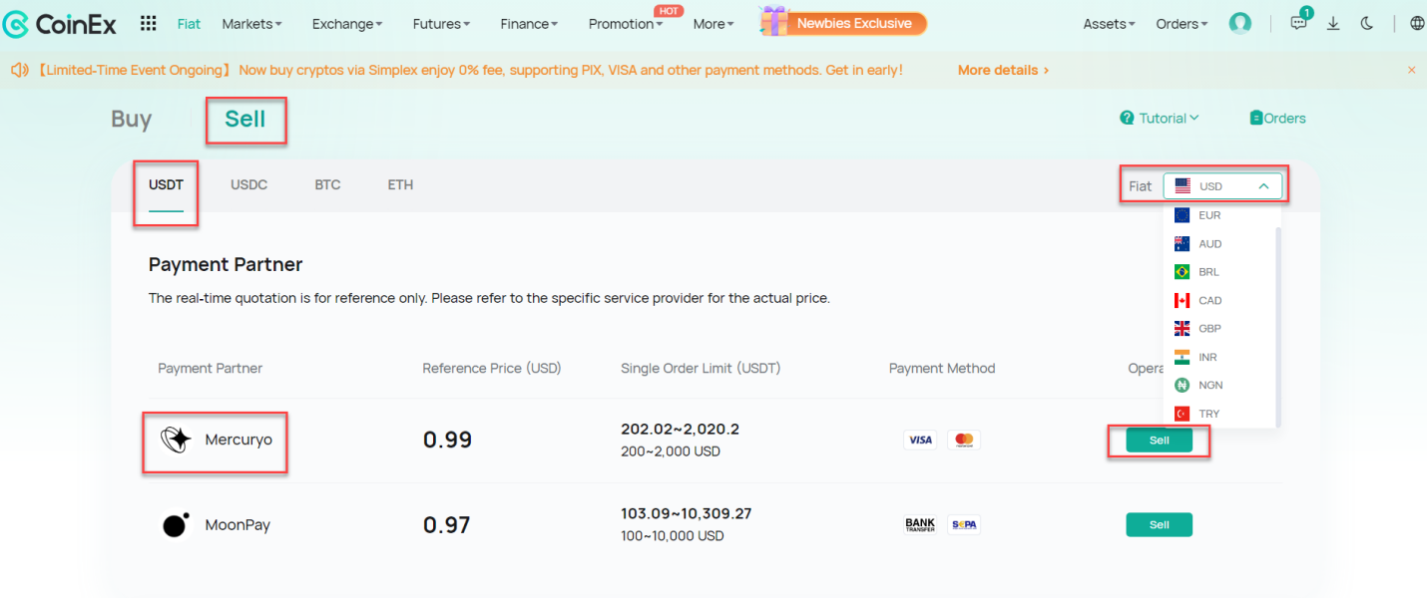Image resolution: width=1427 pixels, height=598 pixels.
Task: Choose INR from fiat list
Action: [1220, 357]
